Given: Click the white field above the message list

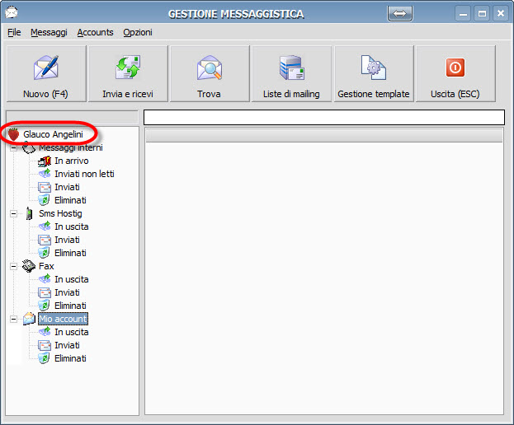Looking at the screenshot, I should tap(324, 118).
